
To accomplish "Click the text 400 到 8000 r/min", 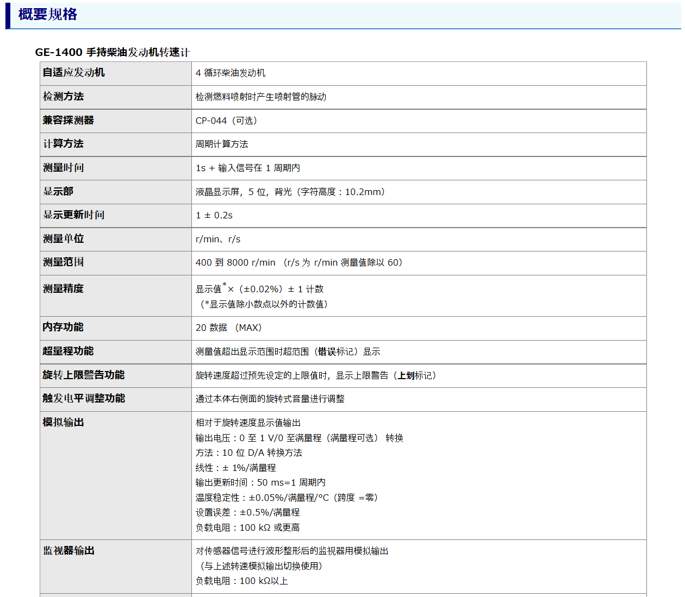I will point(235,262).
